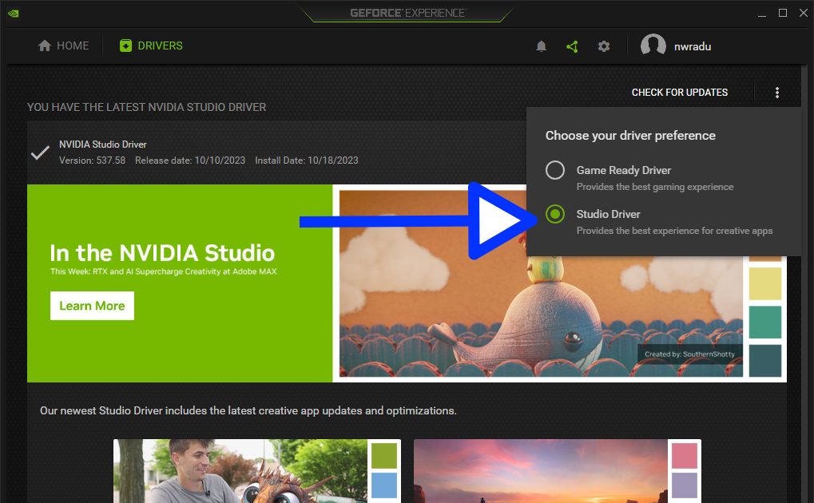Open the nwradu account menu

pyautogui.click(x=692, y=46)
